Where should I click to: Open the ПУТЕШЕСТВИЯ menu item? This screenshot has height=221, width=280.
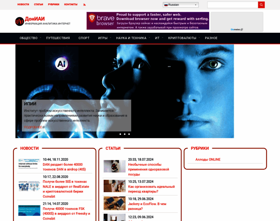pos(58,38)
